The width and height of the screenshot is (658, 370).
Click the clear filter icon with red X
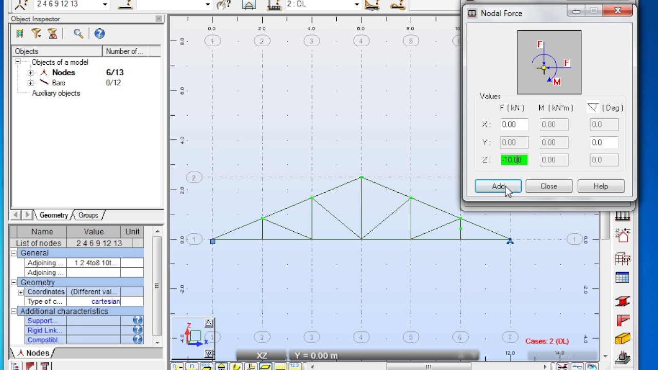coord(52,34)
